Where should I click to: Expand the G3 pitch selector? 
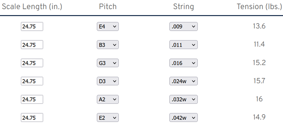(108, 63)
